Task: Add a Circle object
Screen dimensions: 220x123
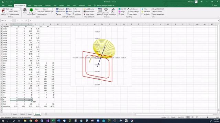Action: coord(69,12)
